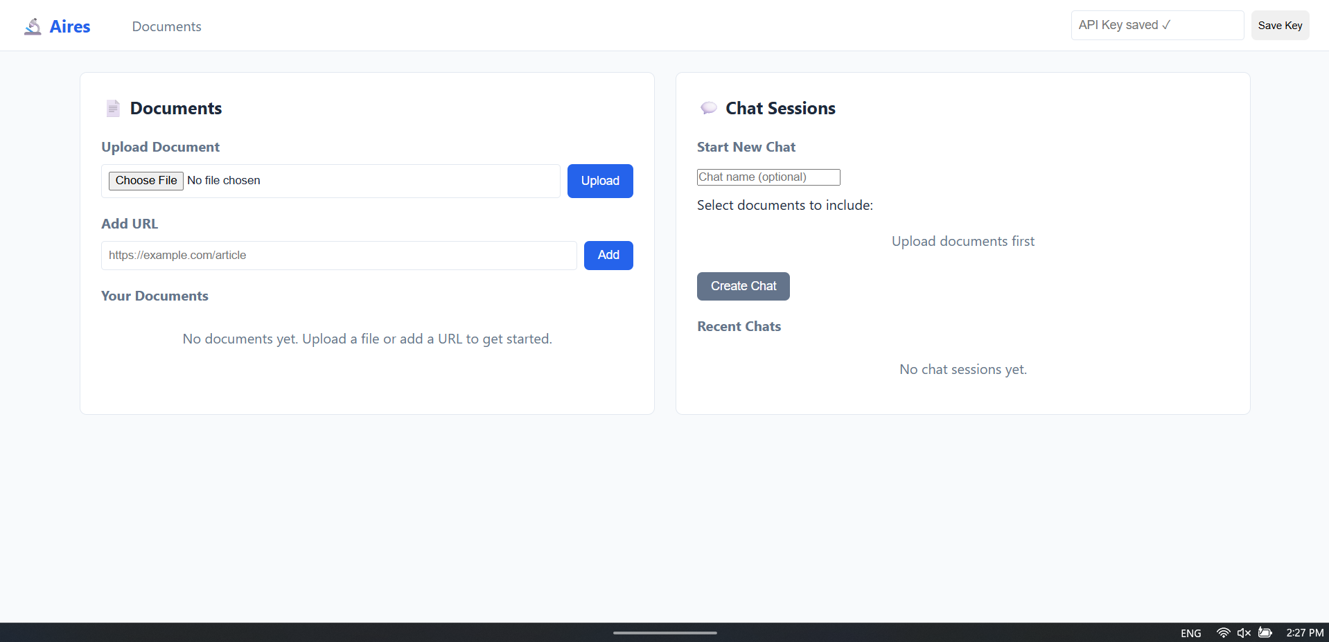Open the 2:27 PM taskbar clock

click(x=1305, y=633)
